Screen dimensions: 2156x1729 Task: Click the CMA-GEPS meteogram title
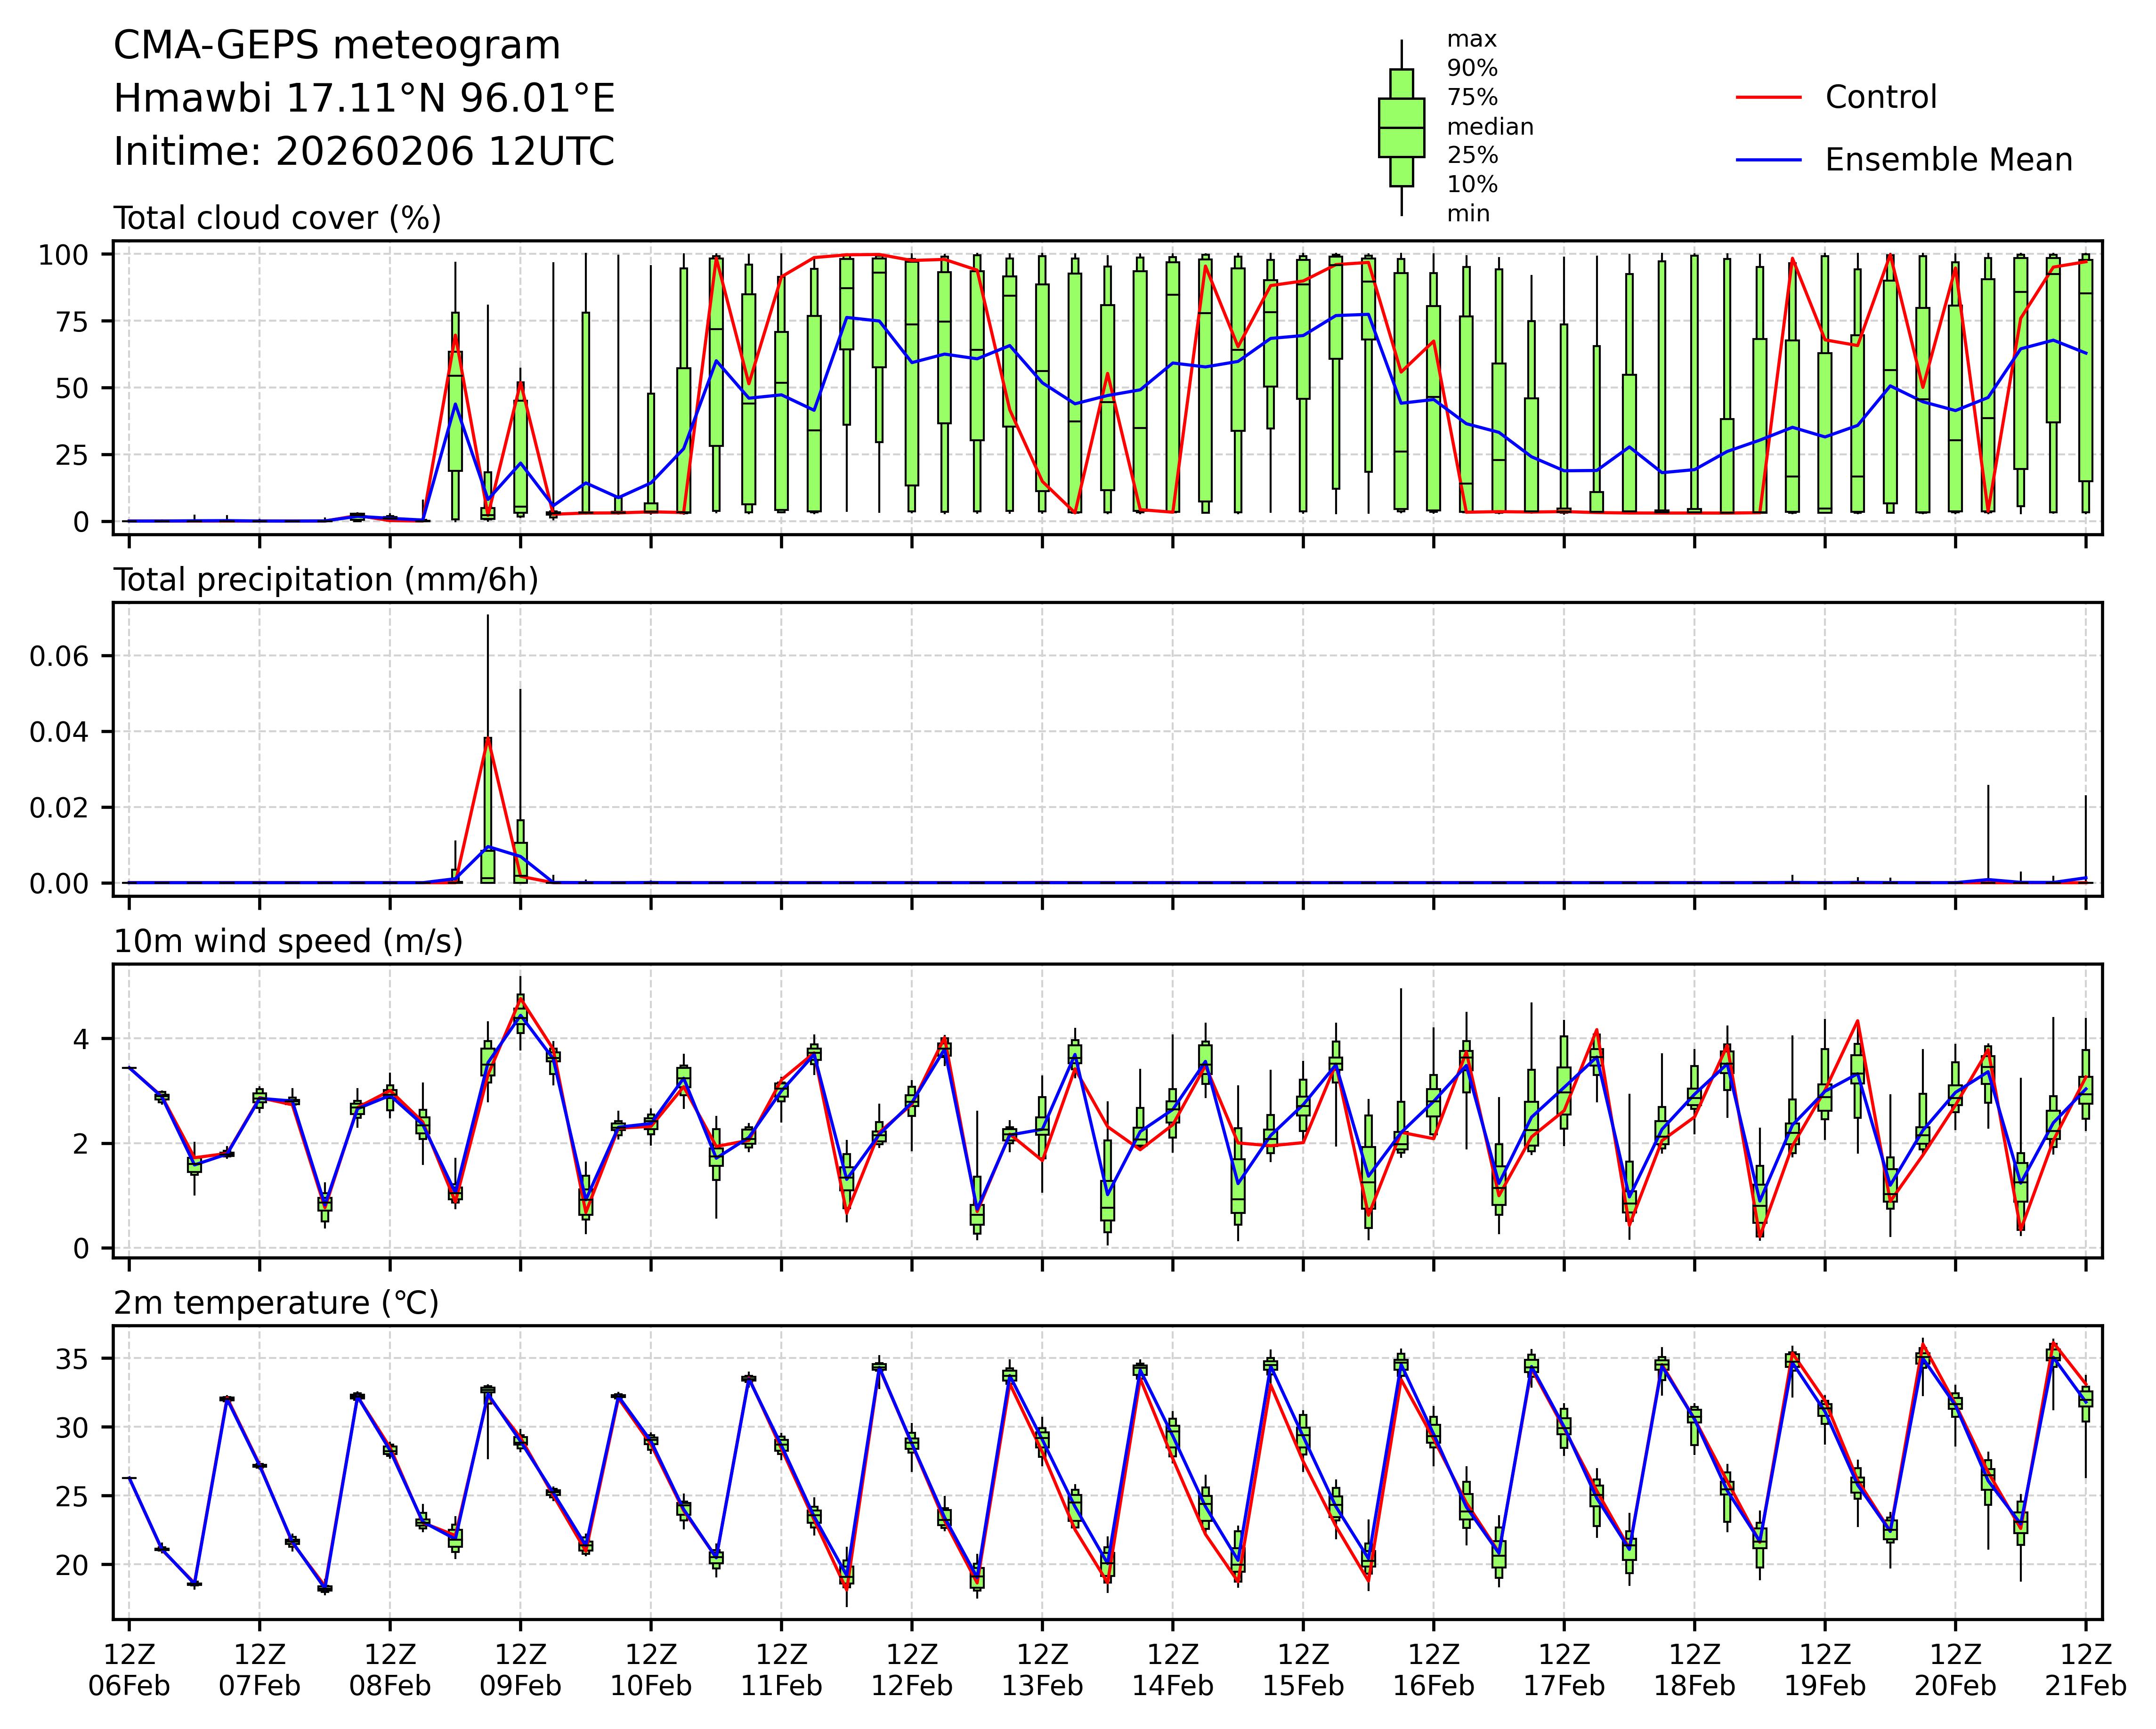click(x=337, y=46)
